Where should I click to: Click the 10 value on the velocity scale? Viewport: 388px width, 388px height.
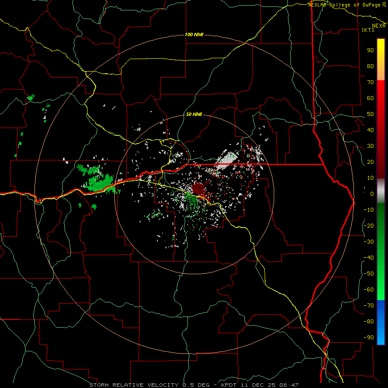point(370,178)
